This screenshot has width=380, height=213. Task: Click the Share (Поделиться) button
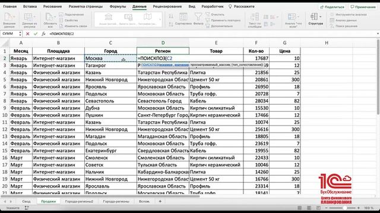coord(332,7)
